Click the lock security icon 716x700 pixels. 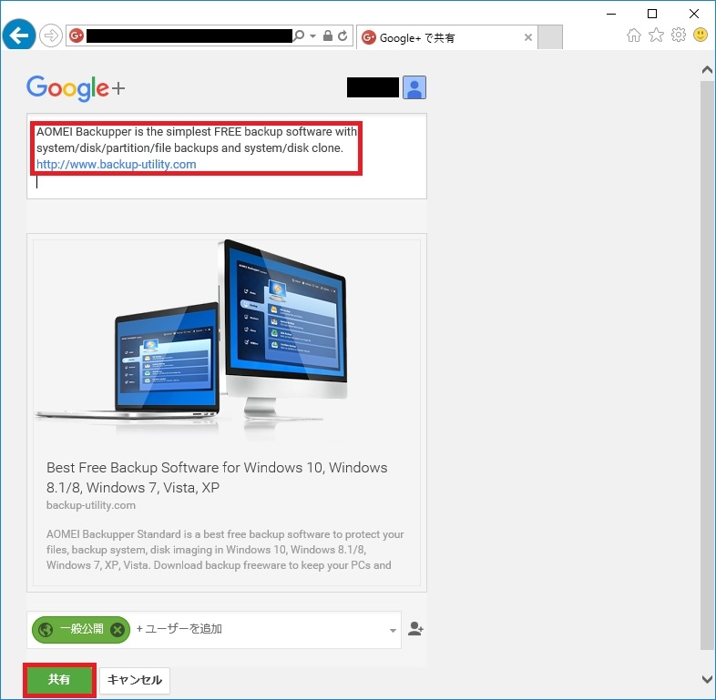pyautogui.click(x=327, y=36)
